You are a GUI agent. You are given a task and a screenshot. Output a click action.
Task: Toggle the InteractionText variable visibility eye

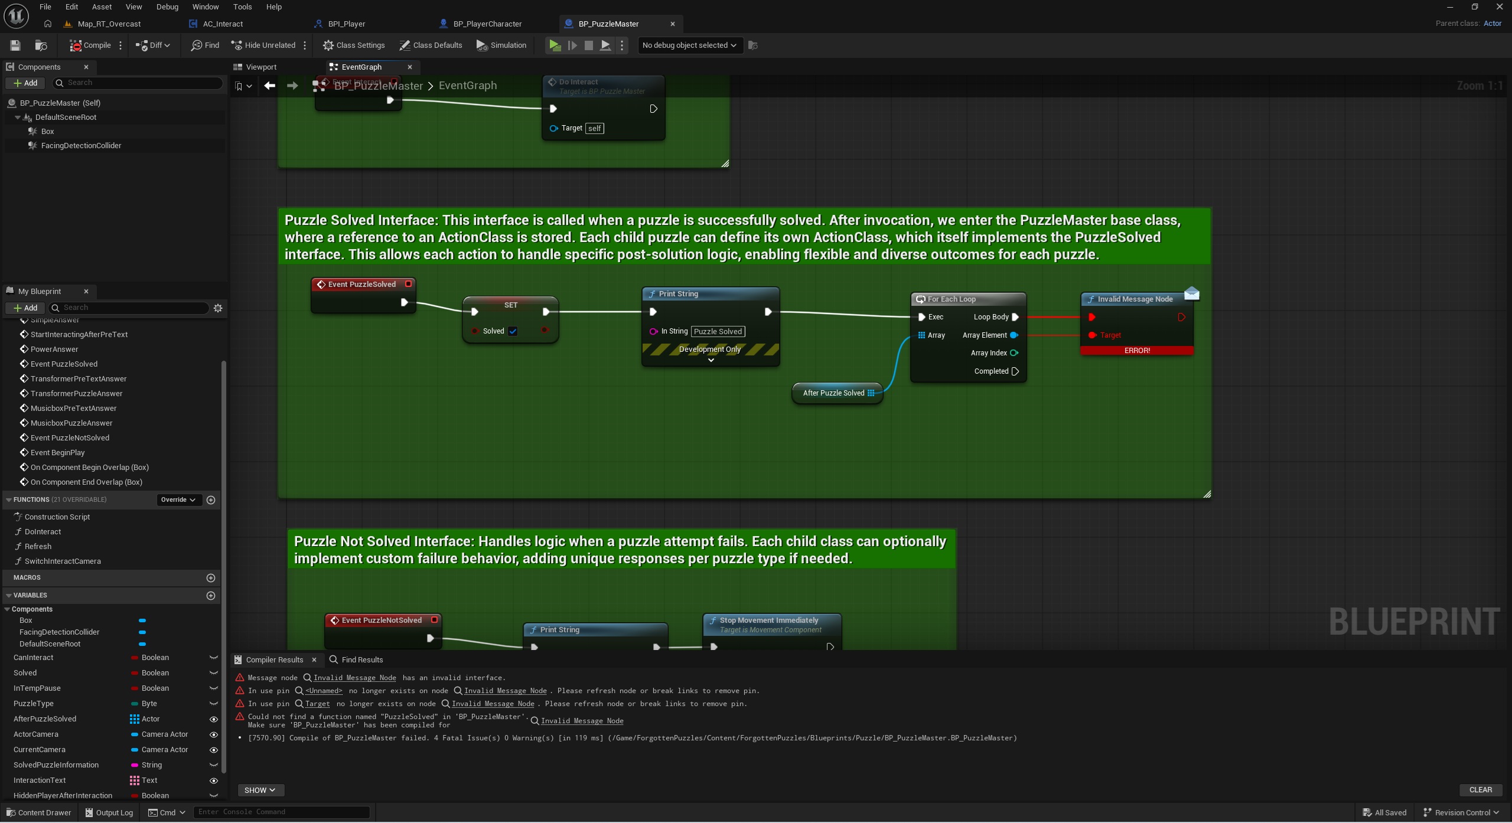click(214, 780)
